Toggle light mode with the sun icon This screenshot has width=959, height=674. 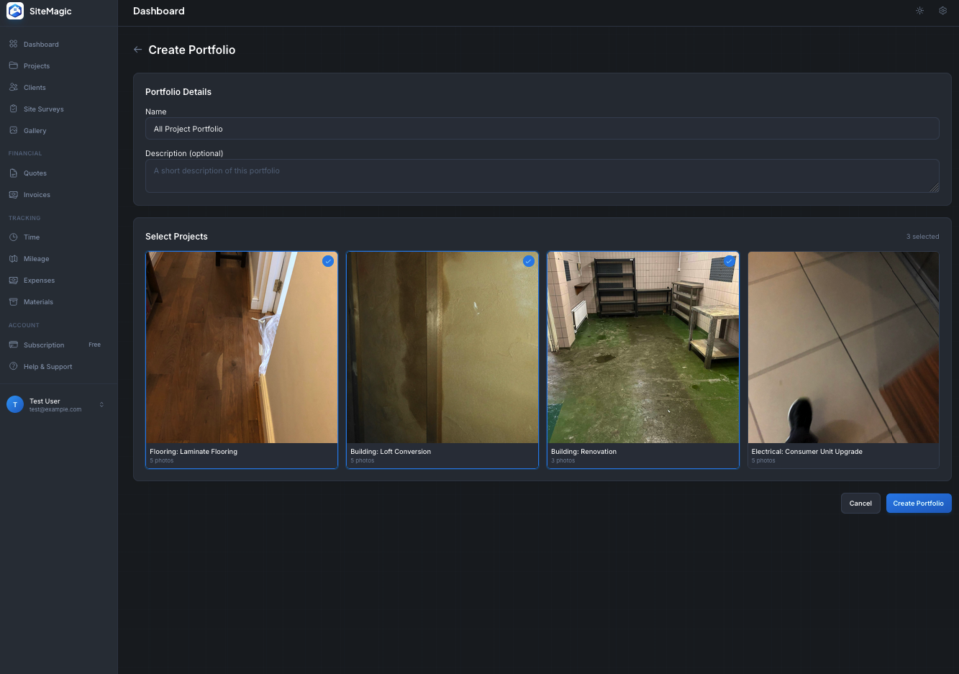(919, 11)
